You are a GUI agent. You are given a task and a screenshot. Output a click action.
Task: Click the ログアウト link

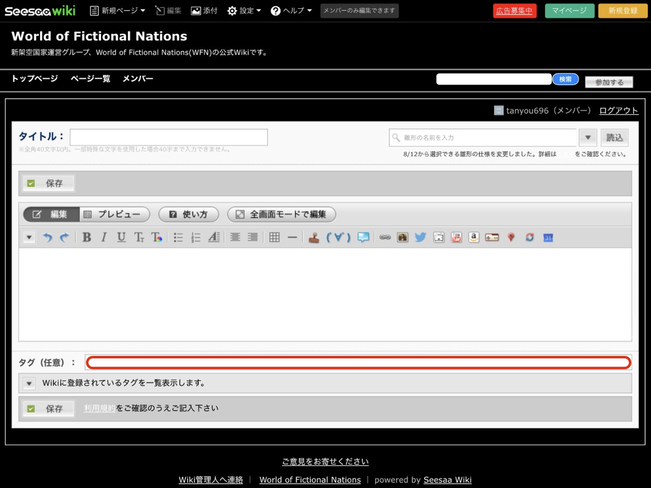click(619, 111)
